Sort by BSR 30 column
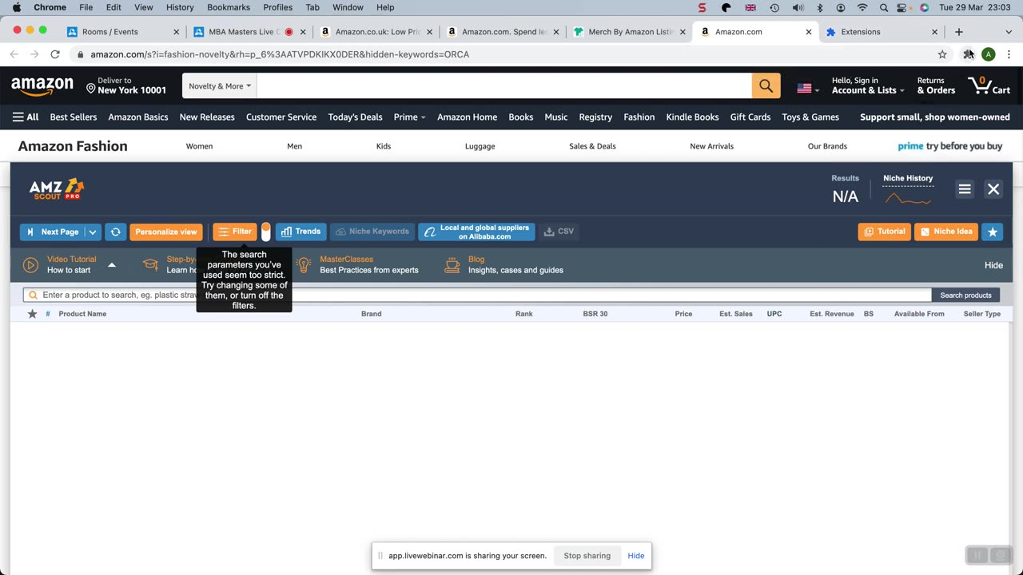 click(x=595, y=314)
